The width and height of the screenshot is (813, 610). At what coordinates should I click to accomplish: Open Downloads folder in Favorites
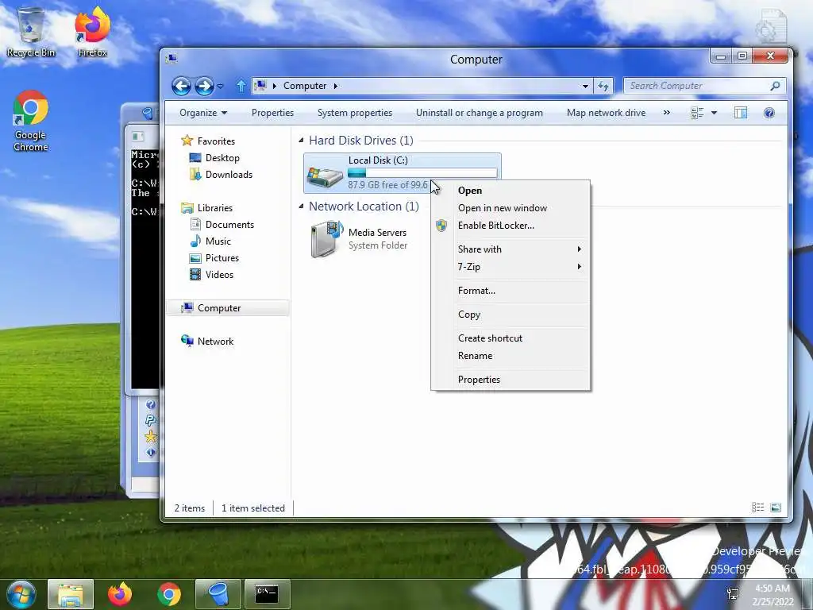[x=221, y=174]
